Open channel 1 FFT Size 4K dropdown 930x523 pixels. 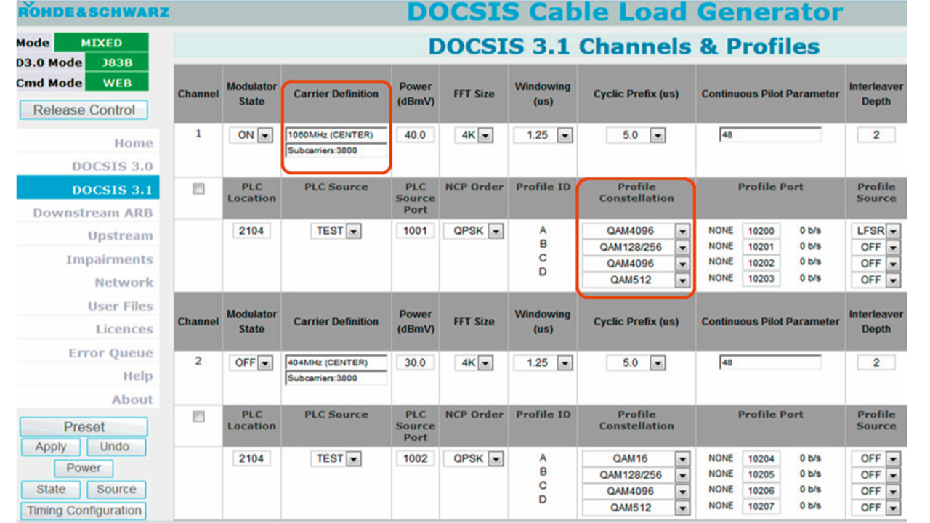click(474, 135)
